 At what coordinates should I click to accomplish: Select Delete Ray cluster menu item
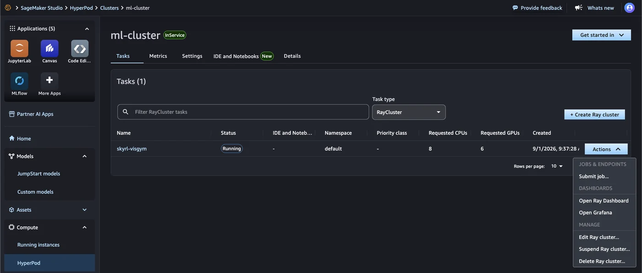[604, 261]
